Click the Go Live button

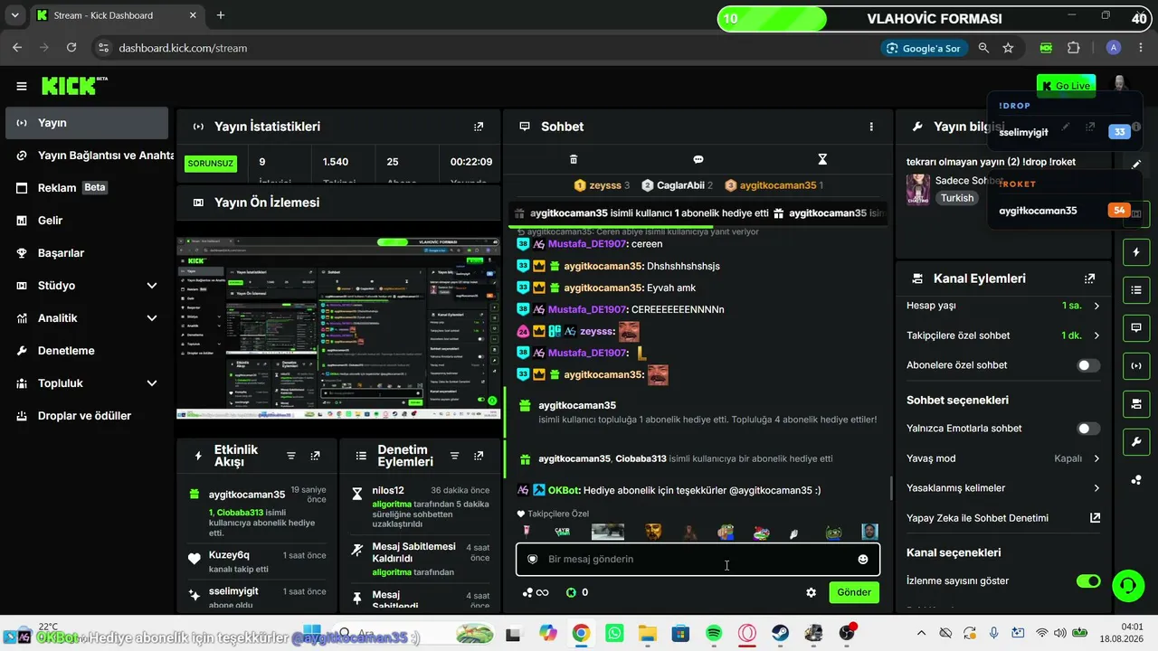(x=1066, y=86)
